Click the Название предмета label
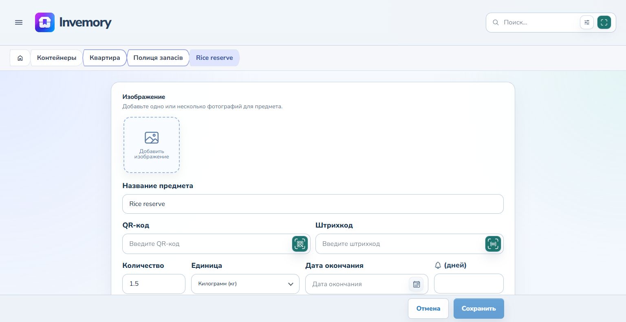The image size is (626, 322). (158, 186)
